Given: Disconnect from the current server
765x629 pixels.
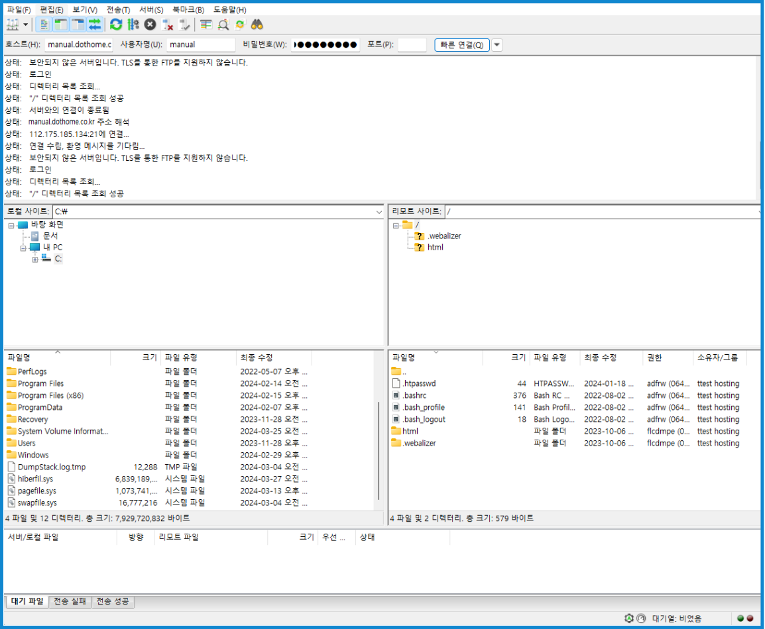Looking at the screenshot, I should [168, 24].
